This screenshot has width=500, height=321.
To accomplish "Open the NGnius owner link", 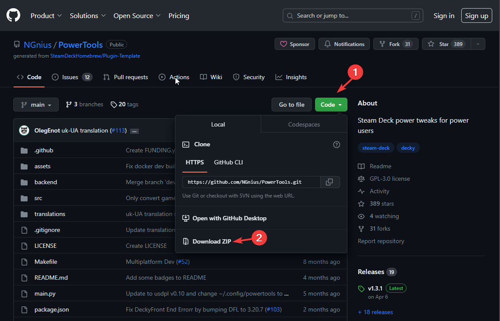I will click(37, 45).
